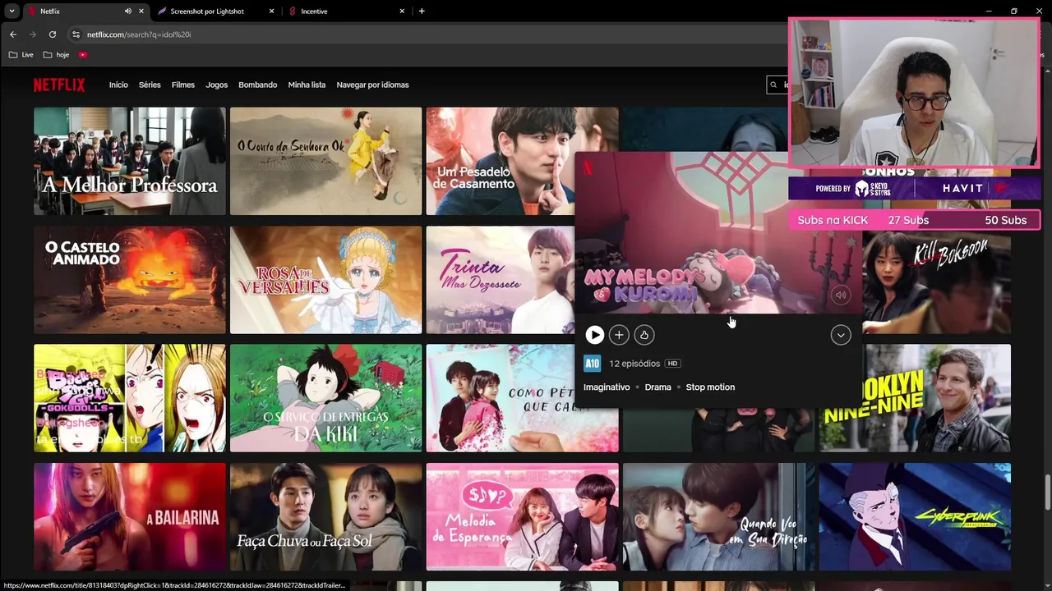This screenshot has height=591, width=1052.
Task: Open Navegar por idiomas link
Action: 372,85
